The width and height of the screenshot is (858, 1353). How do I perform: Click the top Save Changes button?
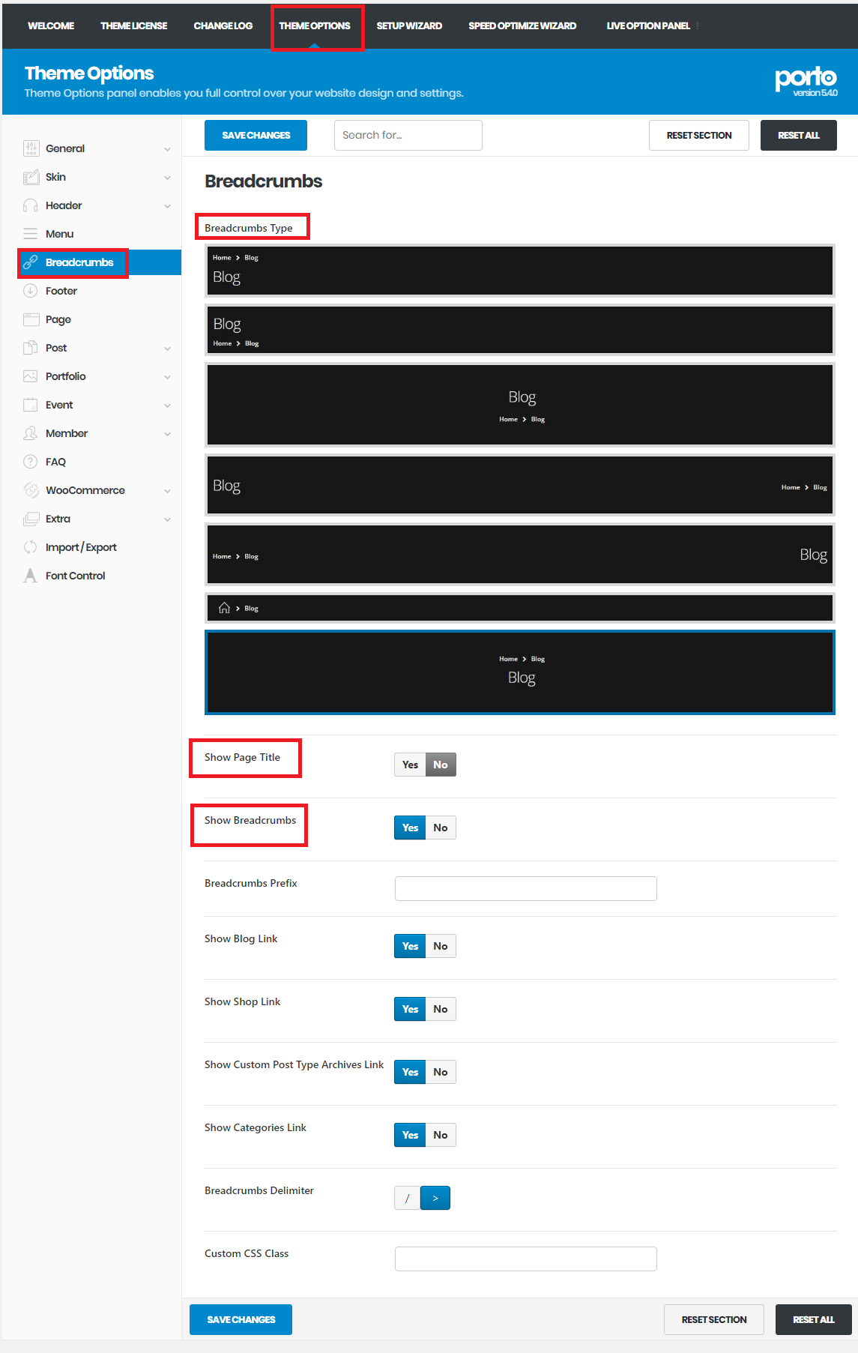(256, 135)
